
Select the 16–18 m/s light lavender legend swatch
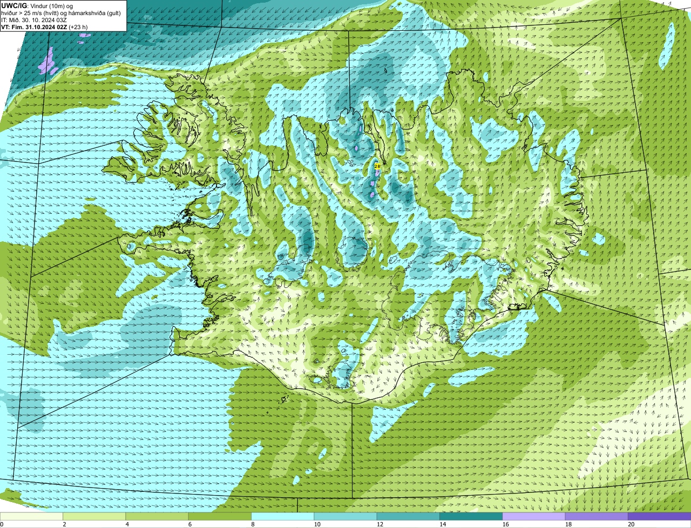534,517
